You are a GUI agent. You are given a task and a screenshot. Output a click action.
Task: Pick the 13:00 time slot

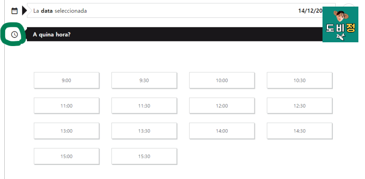coord(67,131)
